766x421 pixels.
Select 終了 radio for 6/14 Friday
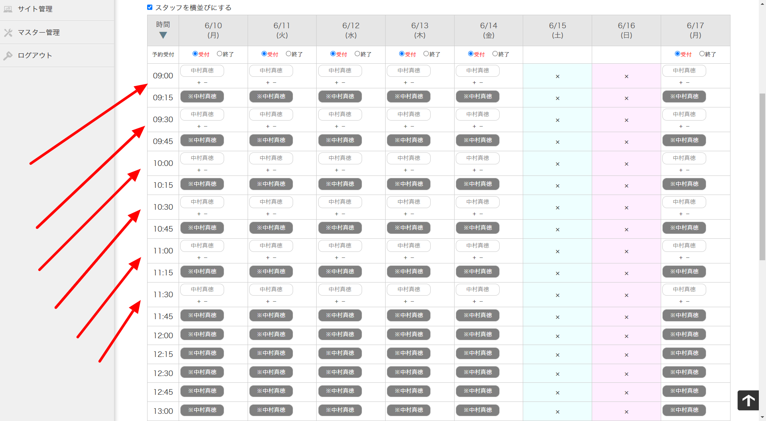pos(495,54)
